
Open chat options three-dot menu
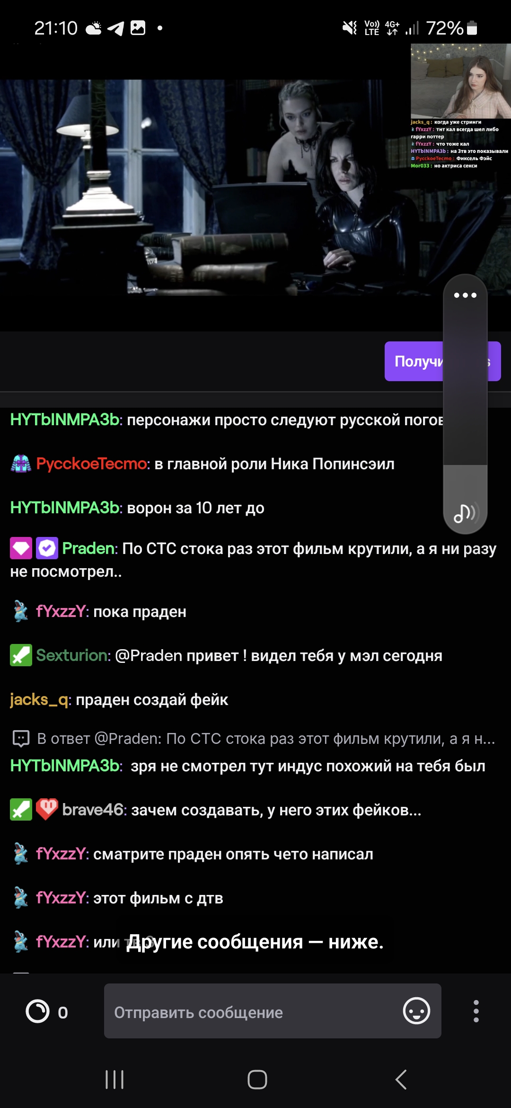(x=476, y=1011)
